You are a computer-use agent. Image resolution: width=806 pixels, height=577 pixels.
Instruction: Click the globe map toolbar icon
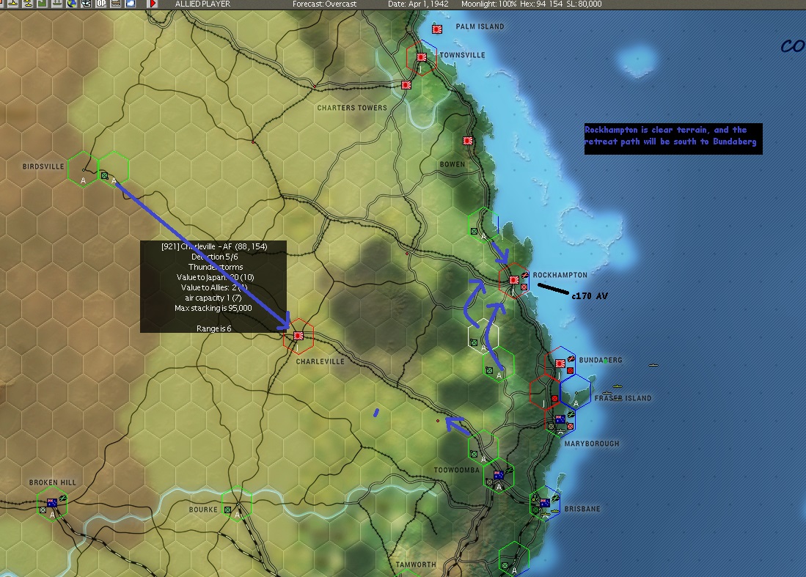pos(71,3)
